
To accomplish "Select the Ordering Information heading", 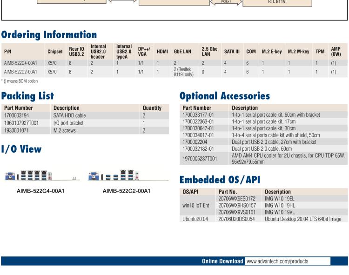I will (49, 35).
